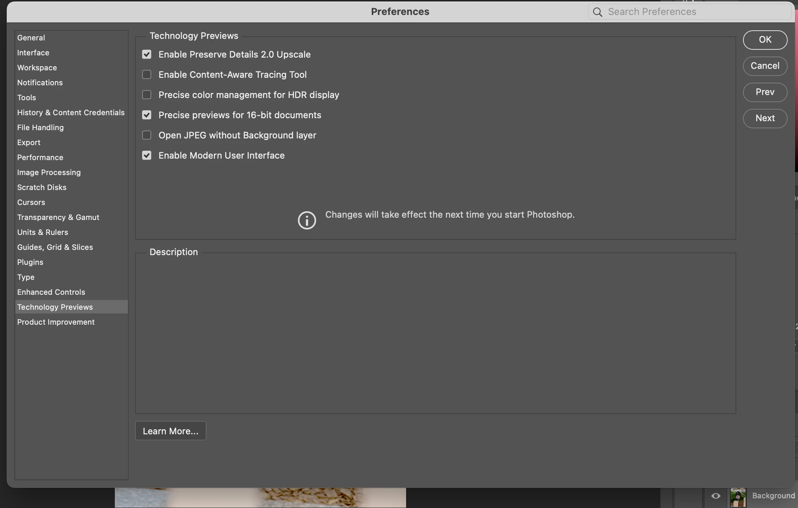Select Type in the category list
The width and height of the screenshot is (798, 508).
point(71,277)
